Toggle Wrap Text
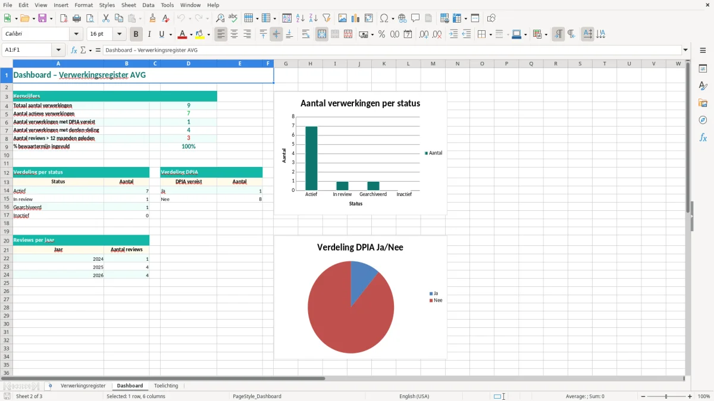Screen dimensions: 714x401 tap(306, 34)
